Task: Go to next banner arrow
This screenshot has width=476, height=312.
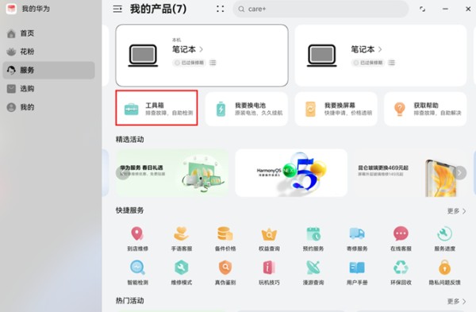Action: [460, 173]
